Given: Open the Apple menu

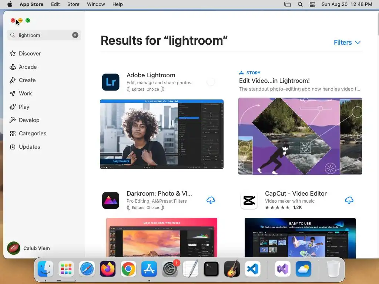Looking at the screenshot, I should click(x=10, y=4).
